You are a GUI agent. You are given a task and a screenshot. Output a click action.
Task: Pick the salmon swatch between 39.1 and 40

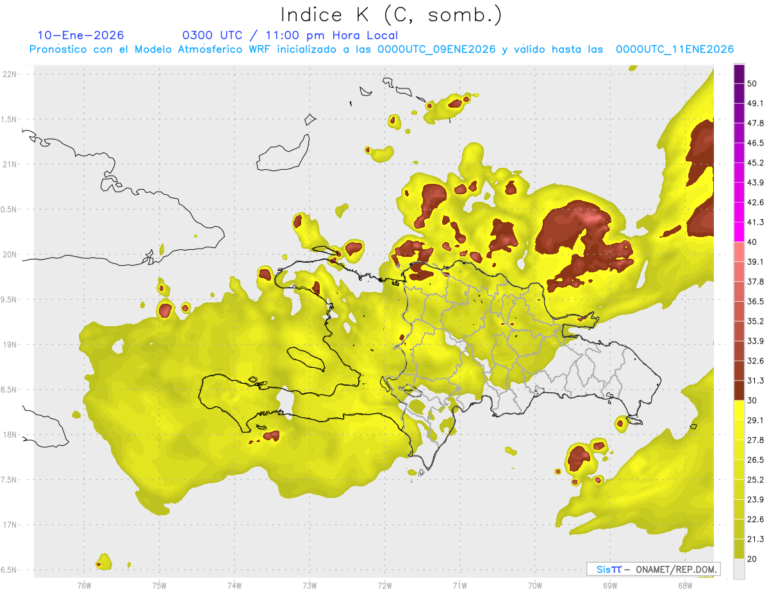(x=740, y=252)
